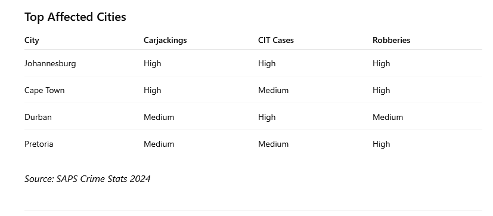Image resolution: width=493 pixels, height=216 pixels.
Task: Select Durban's Carjackings Medium cell
Action: (159, 117)
